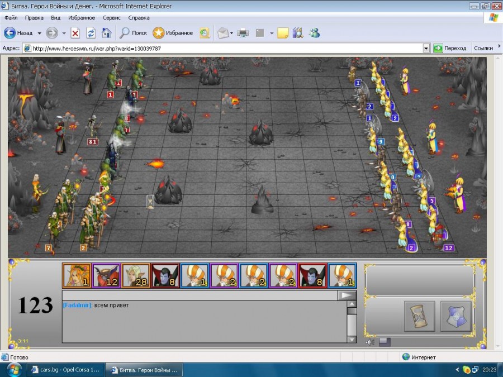
Task: Click the Интернет zone in status bar
Action: (x=419, y=357)
